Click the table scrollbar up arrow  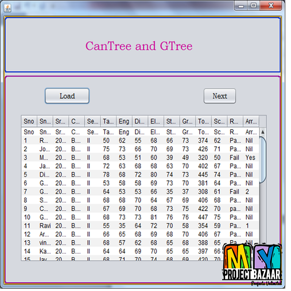pyautogui.click(x=263, y=132)
